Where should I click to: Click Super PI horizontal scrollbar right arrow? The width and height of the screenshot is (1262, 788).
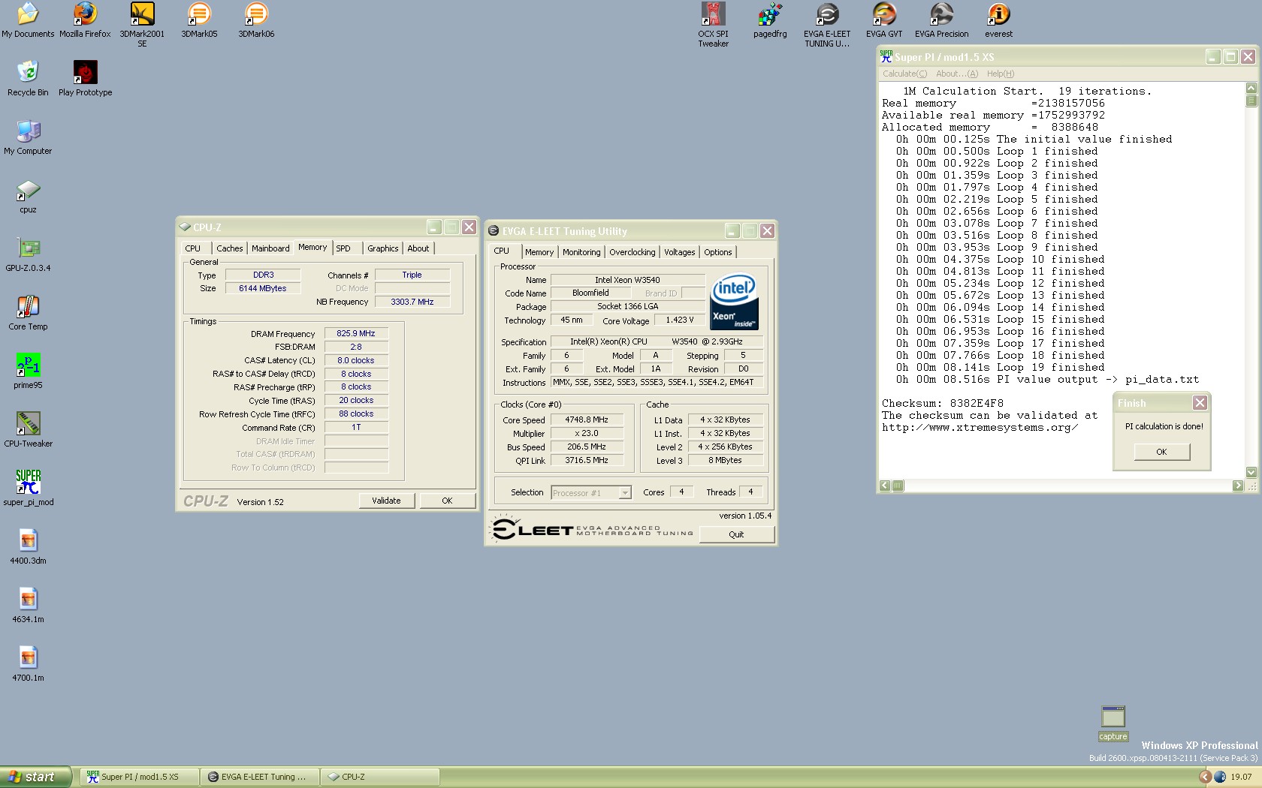pyautogui.click(x=1238, y=486)
